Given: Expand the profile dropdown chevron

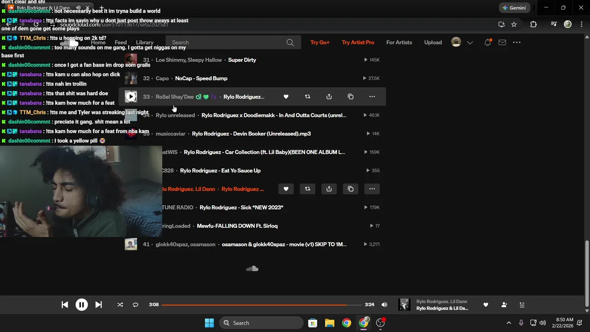Looking at the screenshot, I should tap(470, 42).
